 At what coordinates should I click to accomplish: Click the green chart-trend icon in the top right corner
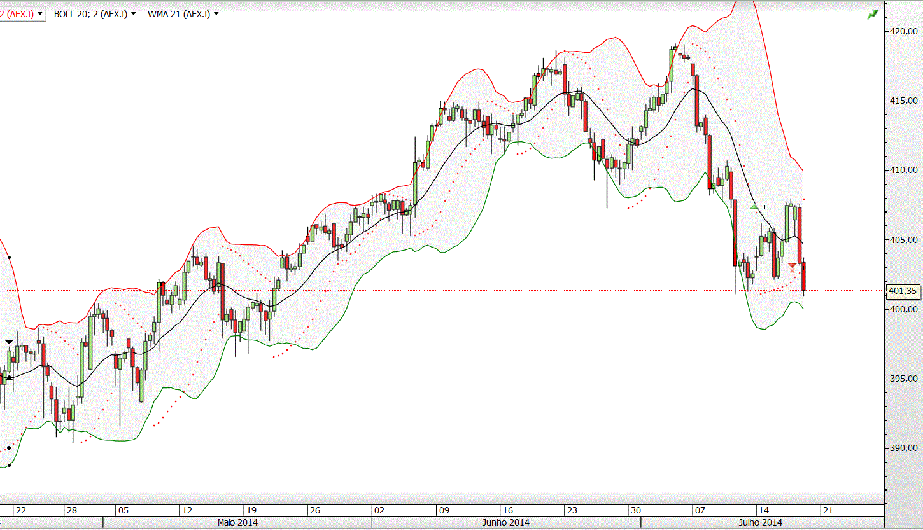(x=872, y=14)
